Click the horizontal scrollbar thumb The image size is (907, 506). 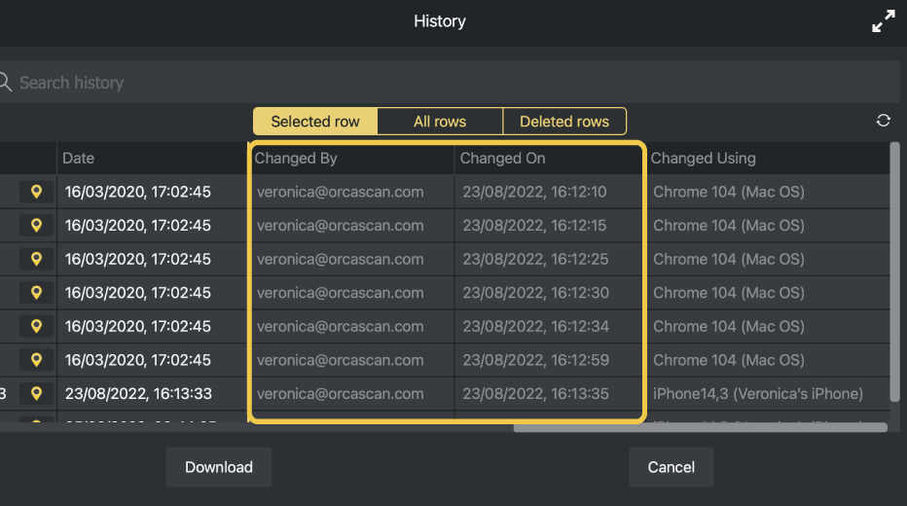pyautogui.click(x=700, y=426)
